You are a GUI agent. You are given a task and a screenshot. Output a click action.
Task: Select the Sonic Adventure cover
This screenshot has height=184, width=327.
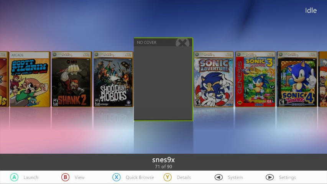point(214,79)
